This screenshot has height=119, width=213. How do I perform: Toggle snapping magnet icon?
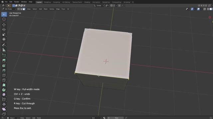[x=111, y=6]
